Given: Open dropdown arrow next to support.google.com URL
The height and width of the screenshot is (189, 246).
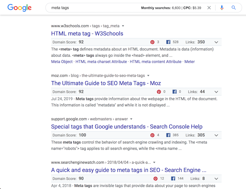Looking at the screenshot, I should point(131,119).
